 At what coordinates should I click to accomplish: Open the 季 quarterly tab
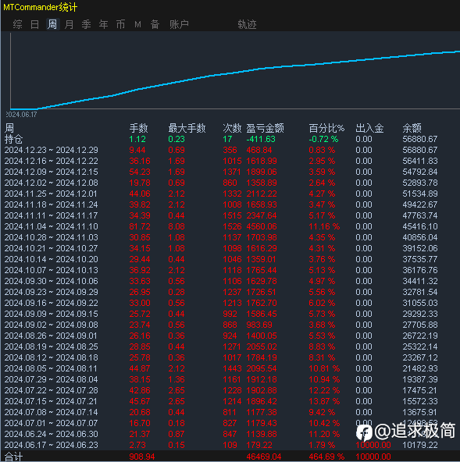coord(87,24)
